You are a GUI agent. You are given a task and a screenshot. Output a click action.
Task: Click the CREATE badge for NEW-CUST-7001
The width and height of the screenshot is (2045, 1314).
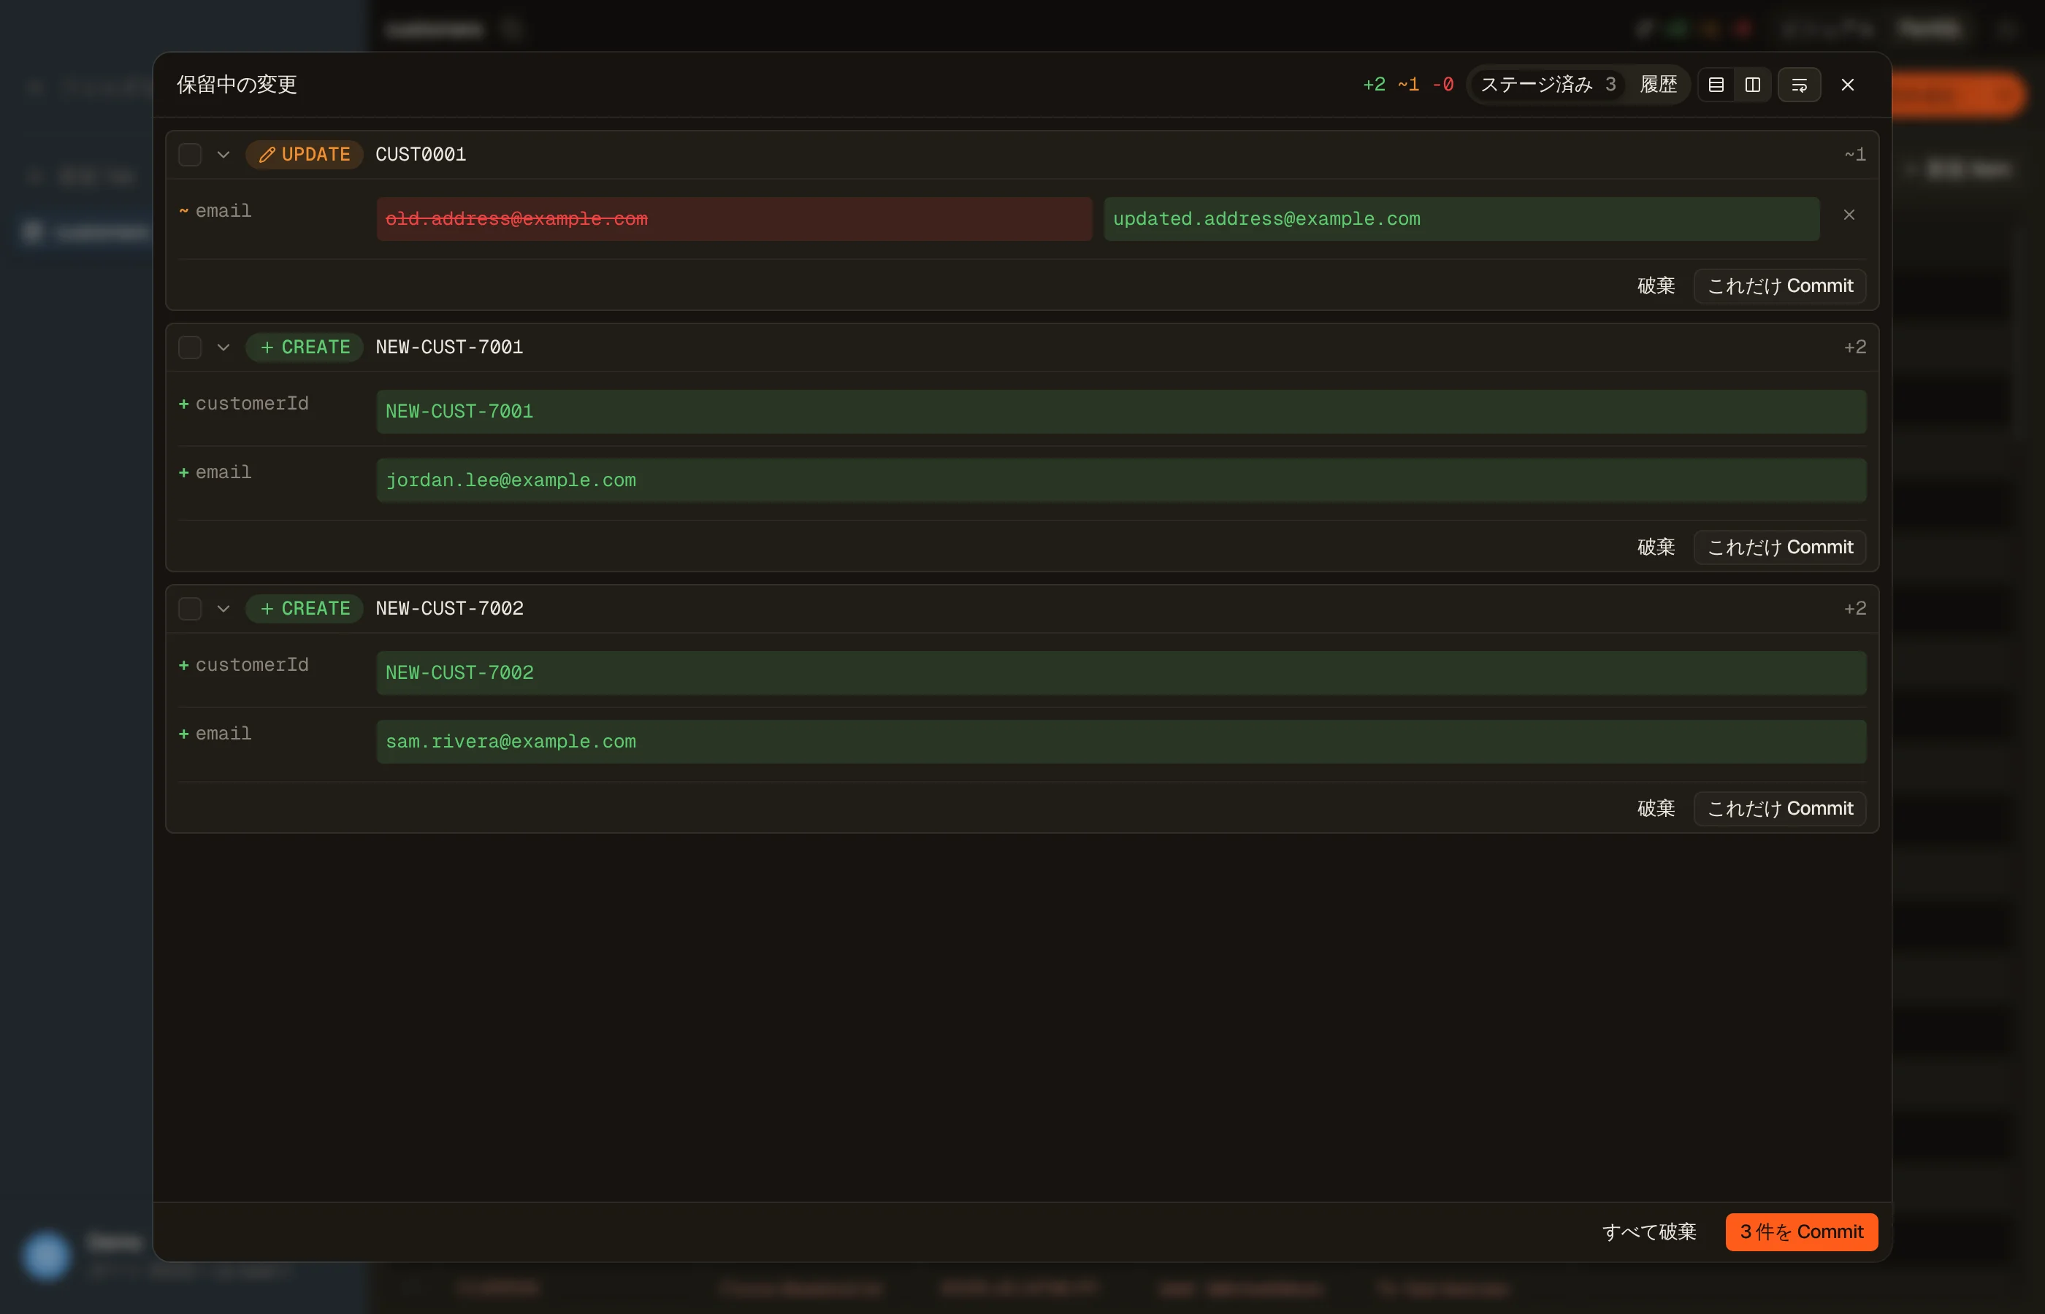tap(305, 347)
